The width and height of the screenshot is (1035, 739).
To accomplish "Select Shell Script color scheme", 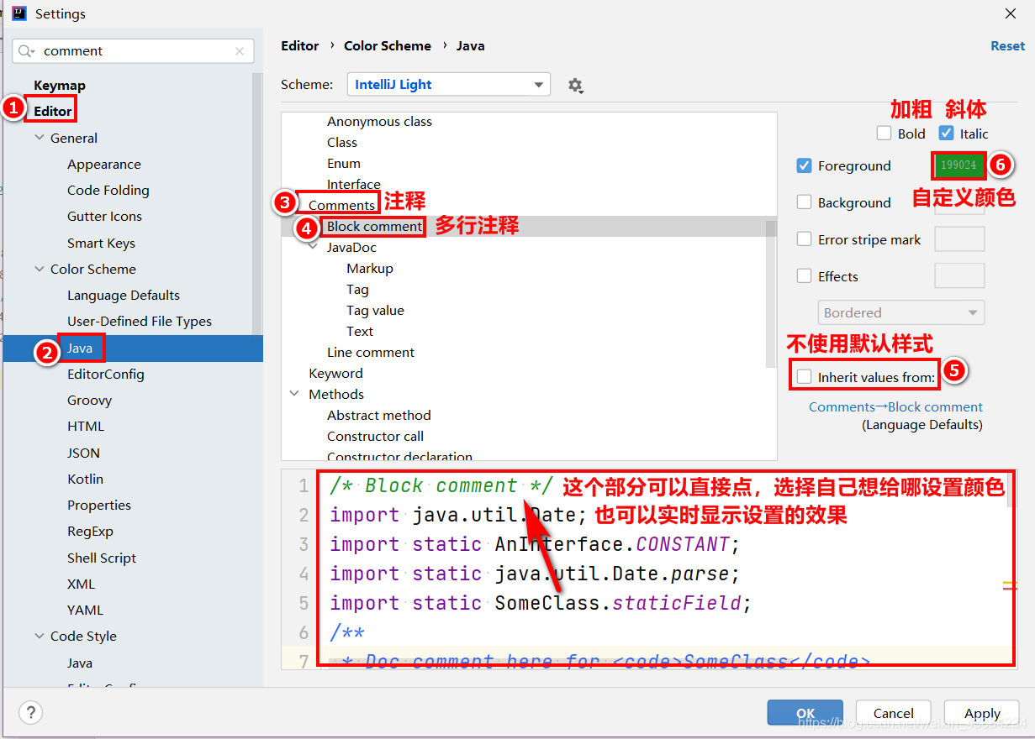I will (102, 558).
